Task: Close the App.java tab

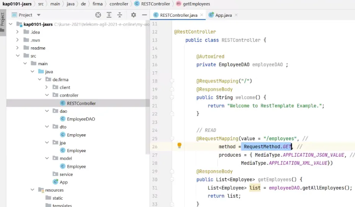Action: click(236, 15)
